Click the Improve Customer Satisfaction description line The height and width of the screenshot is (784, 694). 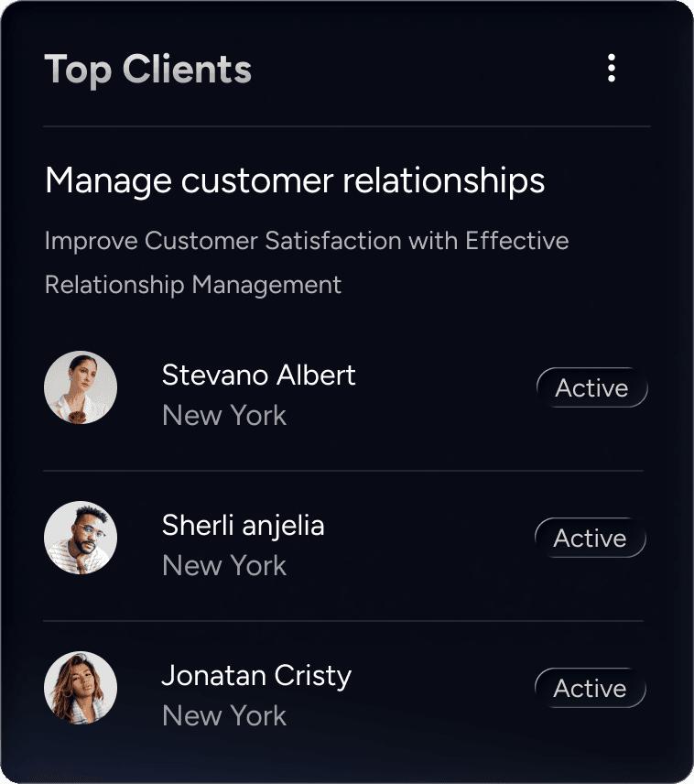(307, 241)
